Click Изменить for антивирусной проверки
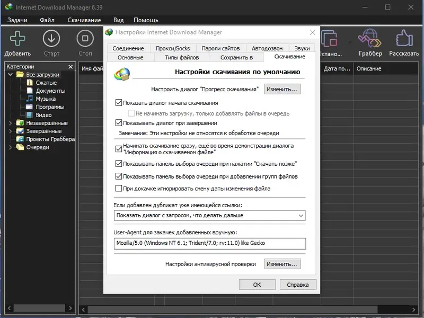The image size is (424, 318). click(282, 264)
